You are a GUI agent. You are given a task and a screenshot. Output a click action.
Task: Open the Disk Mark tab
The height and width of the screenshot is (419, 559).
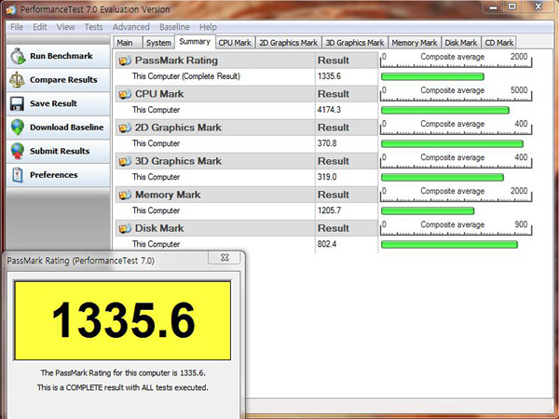(460, 43)
